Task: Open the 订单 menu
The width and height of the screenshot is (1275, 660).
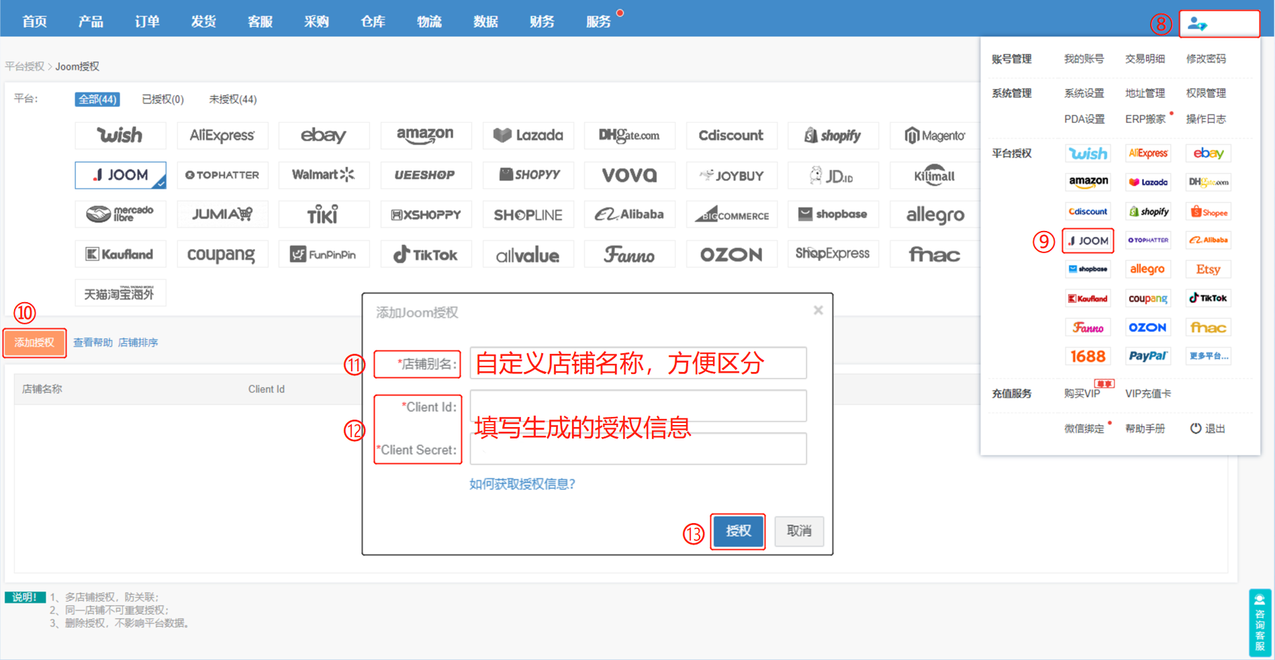Action: coord(146,21)
